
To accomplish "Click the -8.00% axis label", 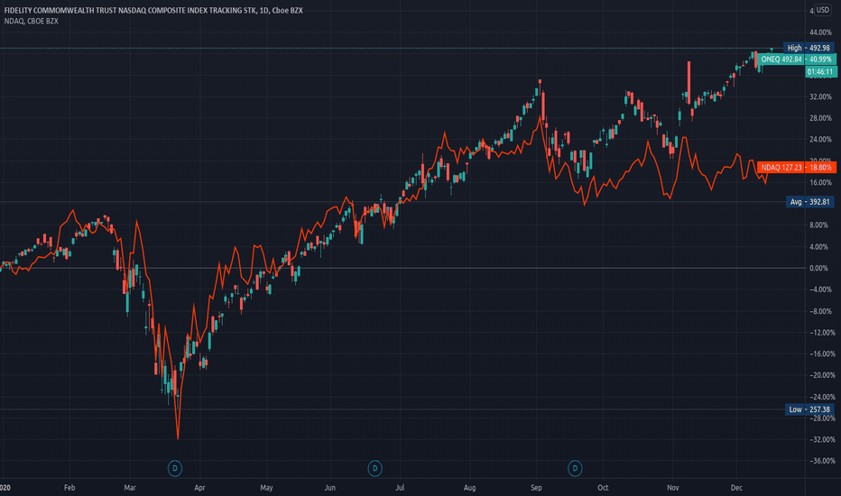I will (820, 311).
